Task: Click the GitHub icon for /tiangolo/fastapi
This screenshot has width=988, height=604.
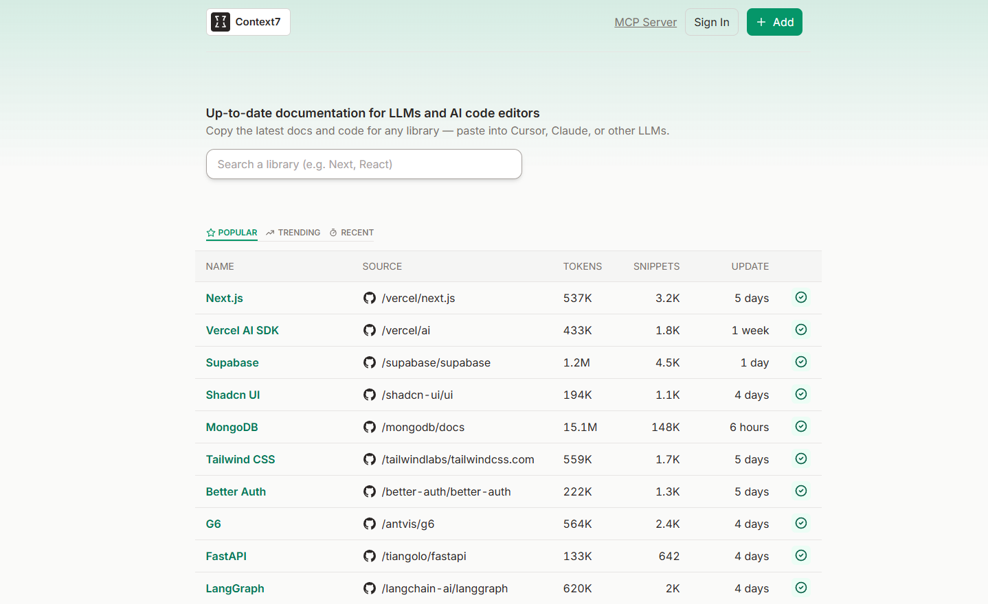Action: 370,556
